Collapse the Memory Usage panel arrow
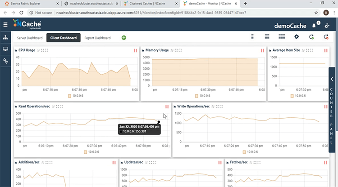This screenshot has width=338, height=187. [x=143, y=50]
